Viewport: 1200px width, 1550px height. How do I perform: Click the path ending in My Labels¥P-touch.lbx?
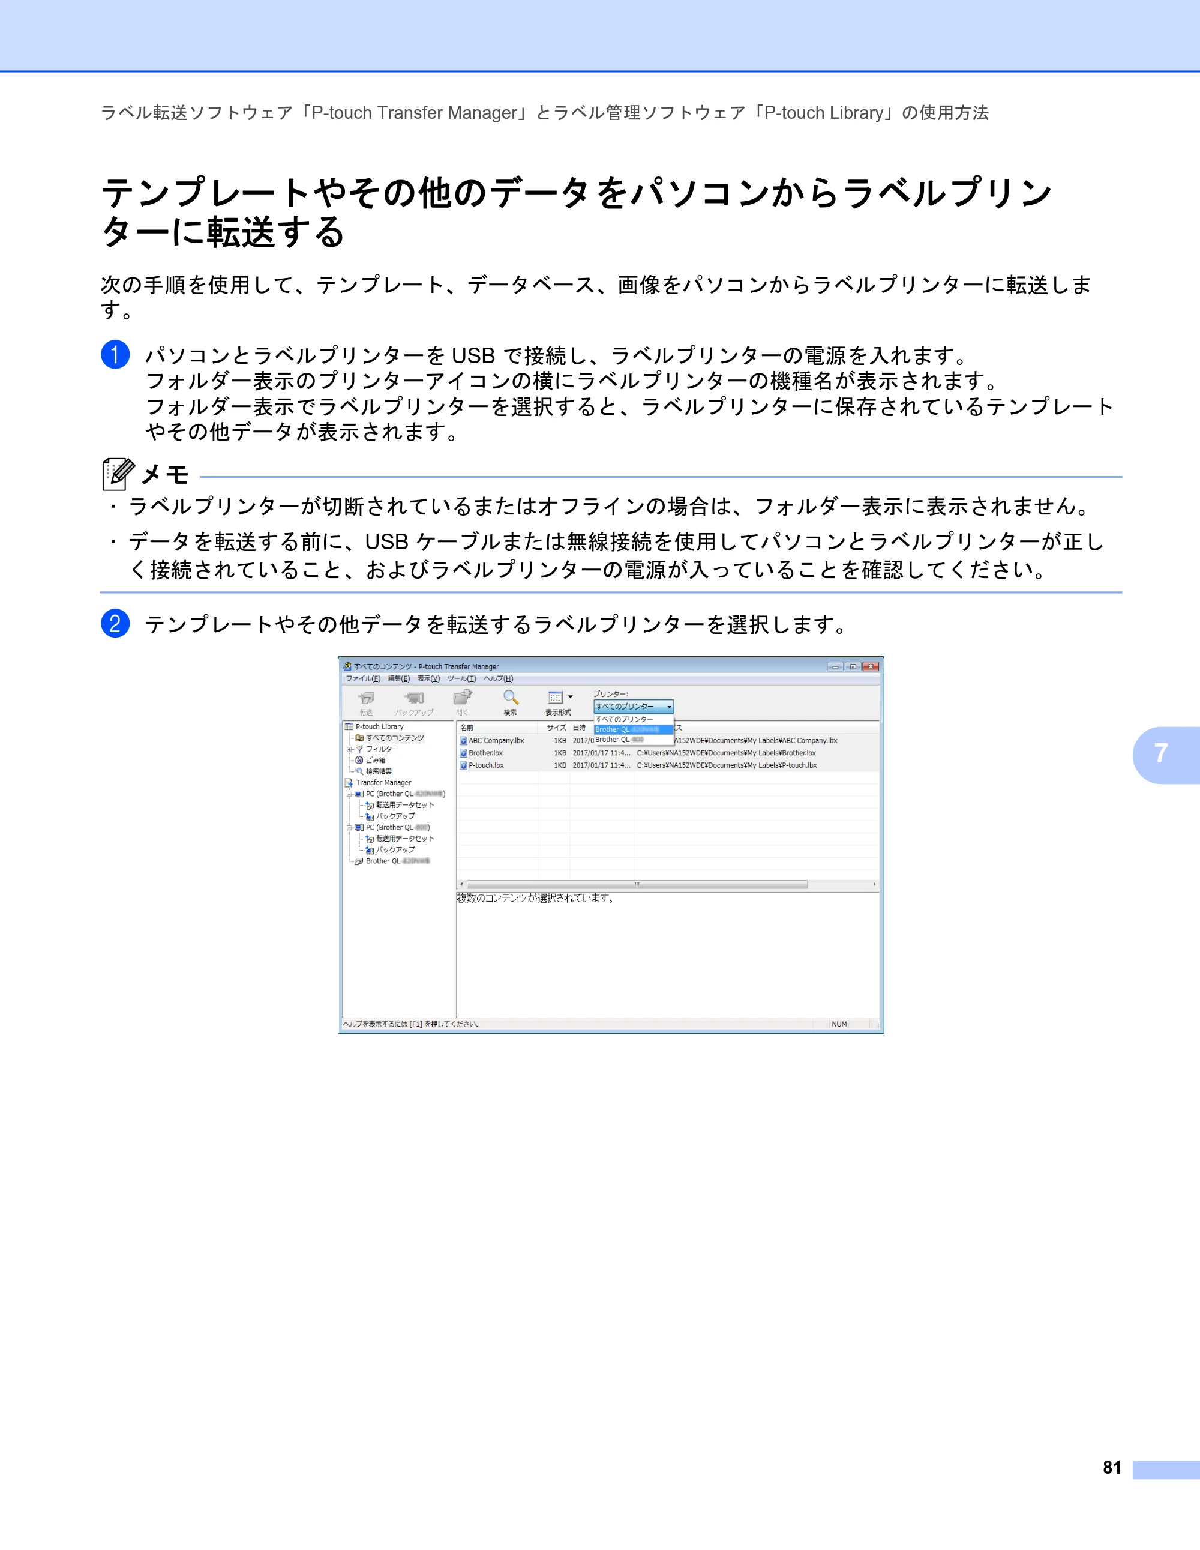[x=727, y=766]
